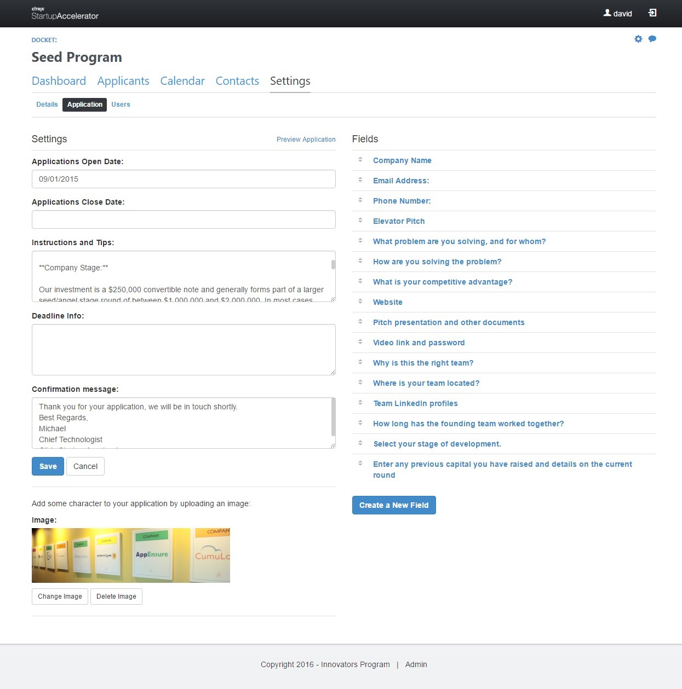Click the david username in header
Viewport: 682px width, 689px height.
coord(623,14)
